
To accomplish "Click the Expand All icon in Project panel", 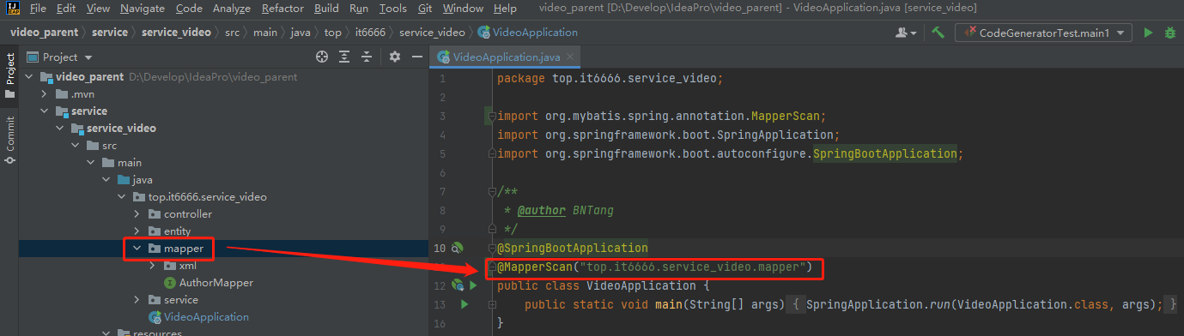I will [x=344, y=57].
